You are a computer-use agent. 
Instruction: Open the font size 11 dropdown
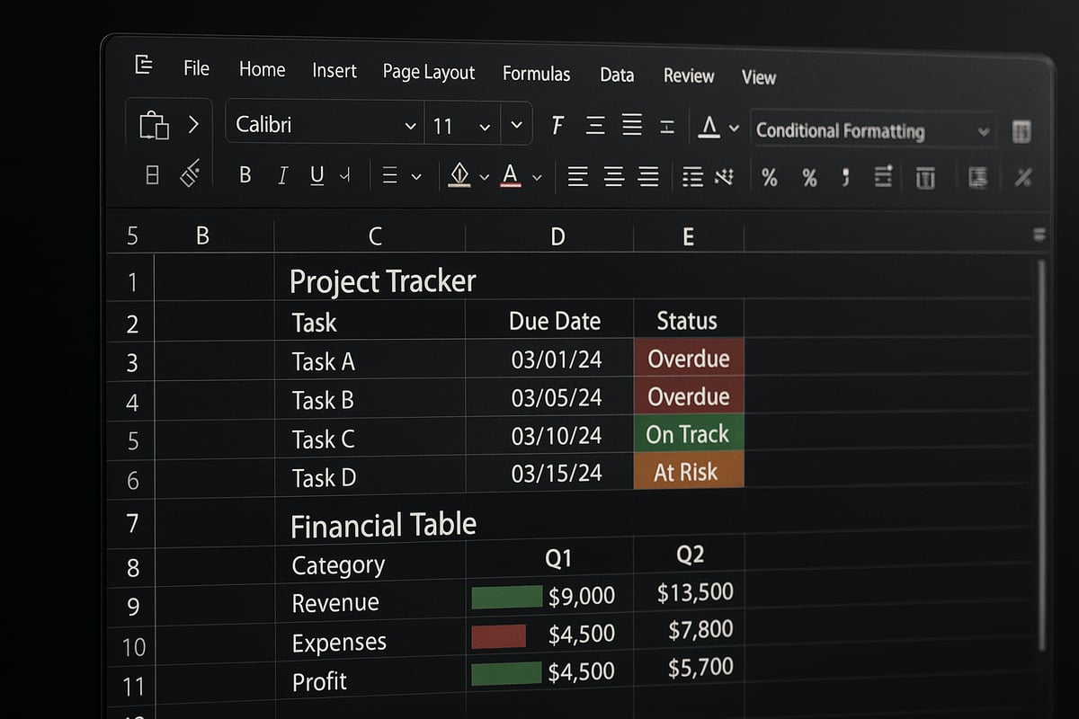pyautogui.click(x=460, y=125)
